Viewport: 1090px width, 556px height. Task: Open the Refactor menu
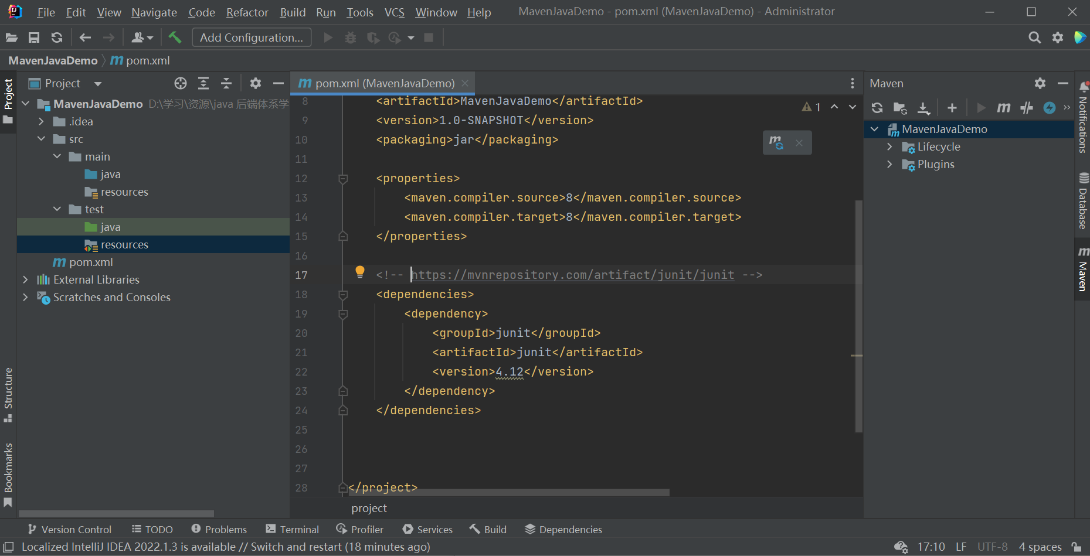(x=247, y=12)
